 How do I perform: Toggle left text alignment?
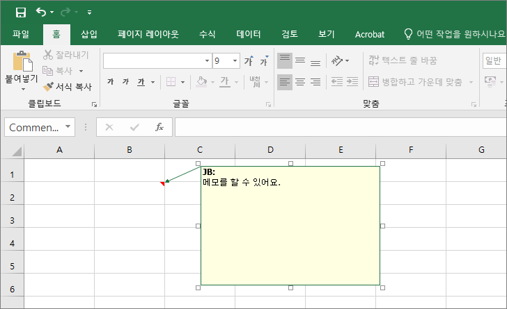[285, 82]
